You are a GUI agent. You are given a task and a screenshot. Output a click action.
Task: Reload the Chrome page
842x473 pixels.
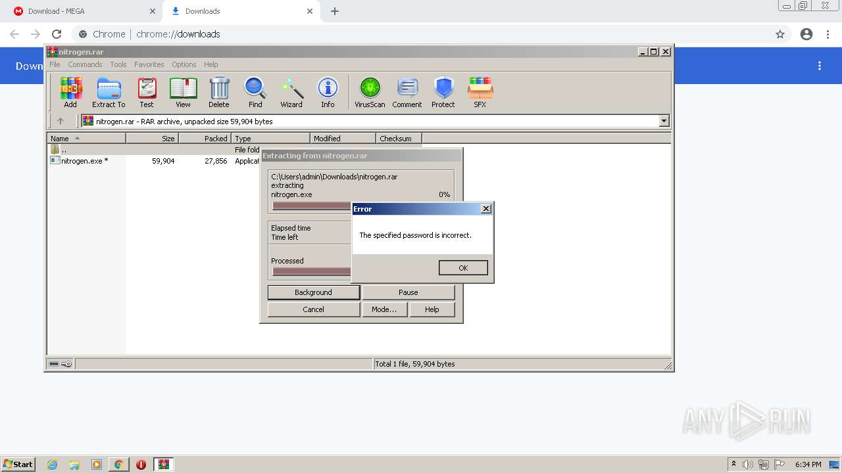coord(57,34)
